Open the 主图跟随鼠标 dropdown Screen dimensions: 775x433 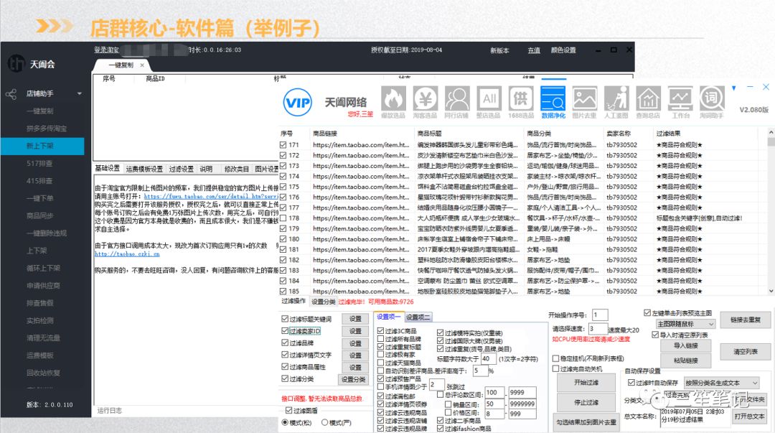click(x=685, y=324)
